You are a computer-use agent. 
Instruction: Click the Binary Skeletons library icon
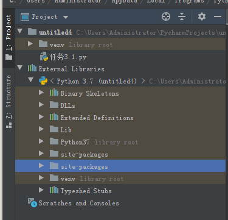click(54, 93)
